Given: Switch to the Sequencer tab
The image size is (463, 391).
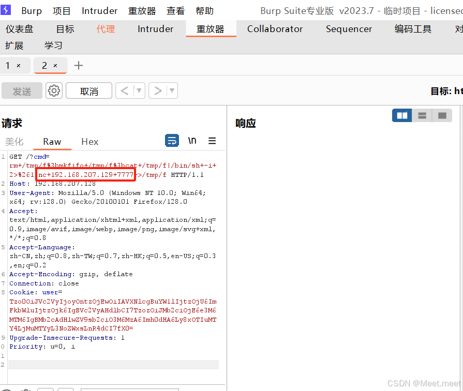Looking at the screenshot, I should coord(349,29).
